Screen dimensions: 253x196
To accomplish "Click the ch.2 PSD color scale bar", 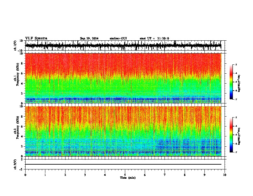I will [231, 135].
